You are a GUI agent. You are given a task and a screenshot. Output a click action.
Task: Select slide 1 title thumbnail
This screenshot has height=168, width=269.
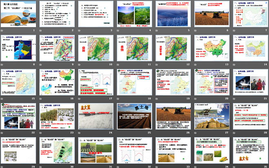pyautogui.click(x=19, y=16)
